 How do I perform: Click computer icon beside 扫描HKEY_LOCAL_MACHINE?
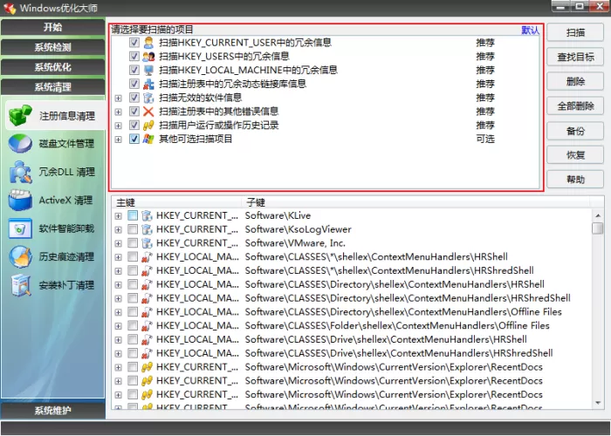tap(148, 70)
